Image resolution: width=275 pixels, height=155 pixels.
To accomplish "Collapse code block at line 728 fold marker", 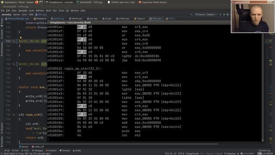I will click(17, 64).
